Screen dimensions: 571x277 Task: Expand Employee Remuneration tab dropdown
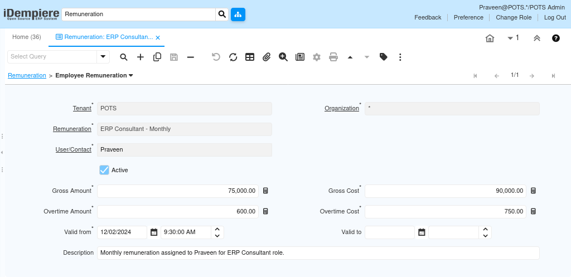tap(130, 76)
